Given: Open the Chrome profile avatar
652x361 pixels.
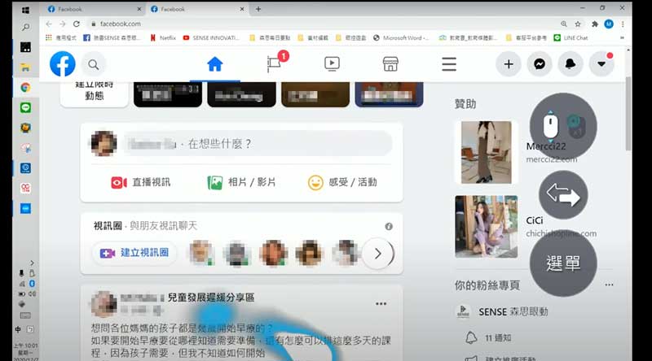Looking at the screenshot, I should 609,24.
